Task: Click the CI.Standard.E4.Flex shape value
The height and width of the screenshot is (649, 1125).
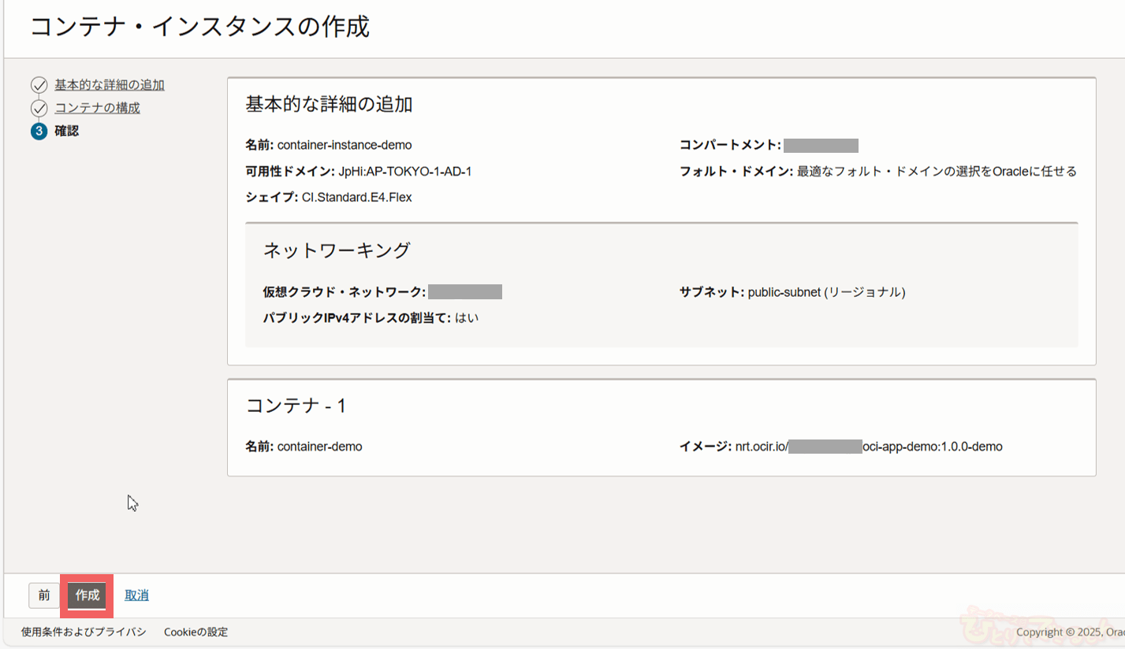Action: click(x=356, y=197)
